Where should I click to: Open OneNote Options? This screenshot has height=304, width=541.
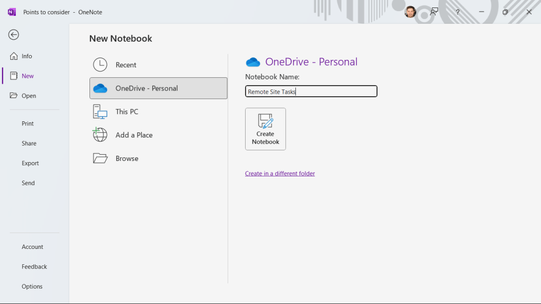coord(31,287)
